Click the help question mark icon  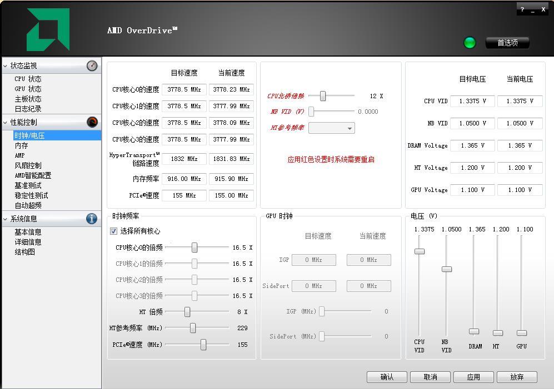tap(522, 9)
